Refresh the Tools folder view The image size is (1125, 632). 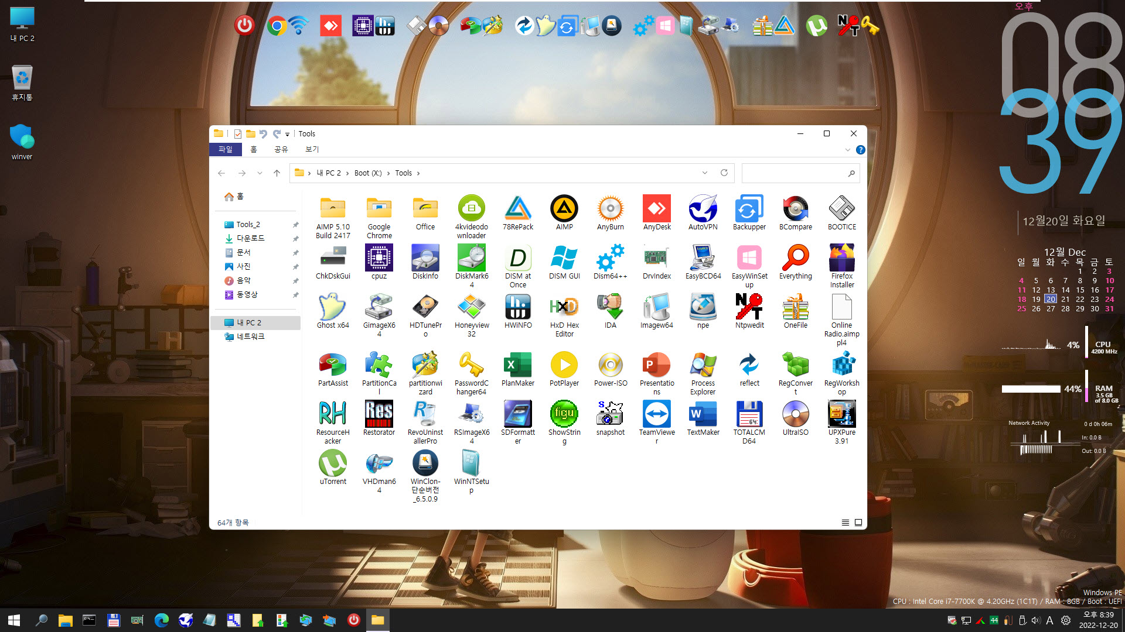tap(724, 173)
